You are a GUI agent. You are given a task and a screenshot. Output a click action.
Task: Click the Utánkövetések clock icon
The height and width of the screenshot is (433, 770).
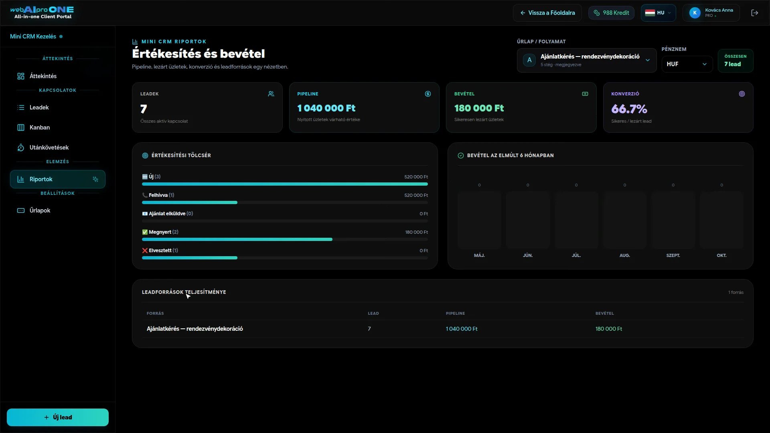(21, 148)
